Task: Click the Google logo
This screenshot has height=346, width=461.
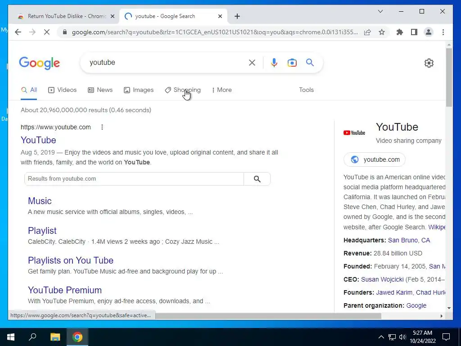Action: [40, 63]
